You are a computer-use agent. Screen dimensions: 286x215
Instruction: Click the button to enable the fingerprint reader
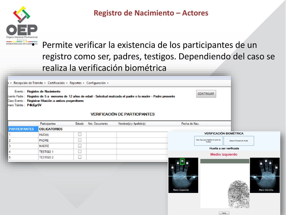[208, 141]
